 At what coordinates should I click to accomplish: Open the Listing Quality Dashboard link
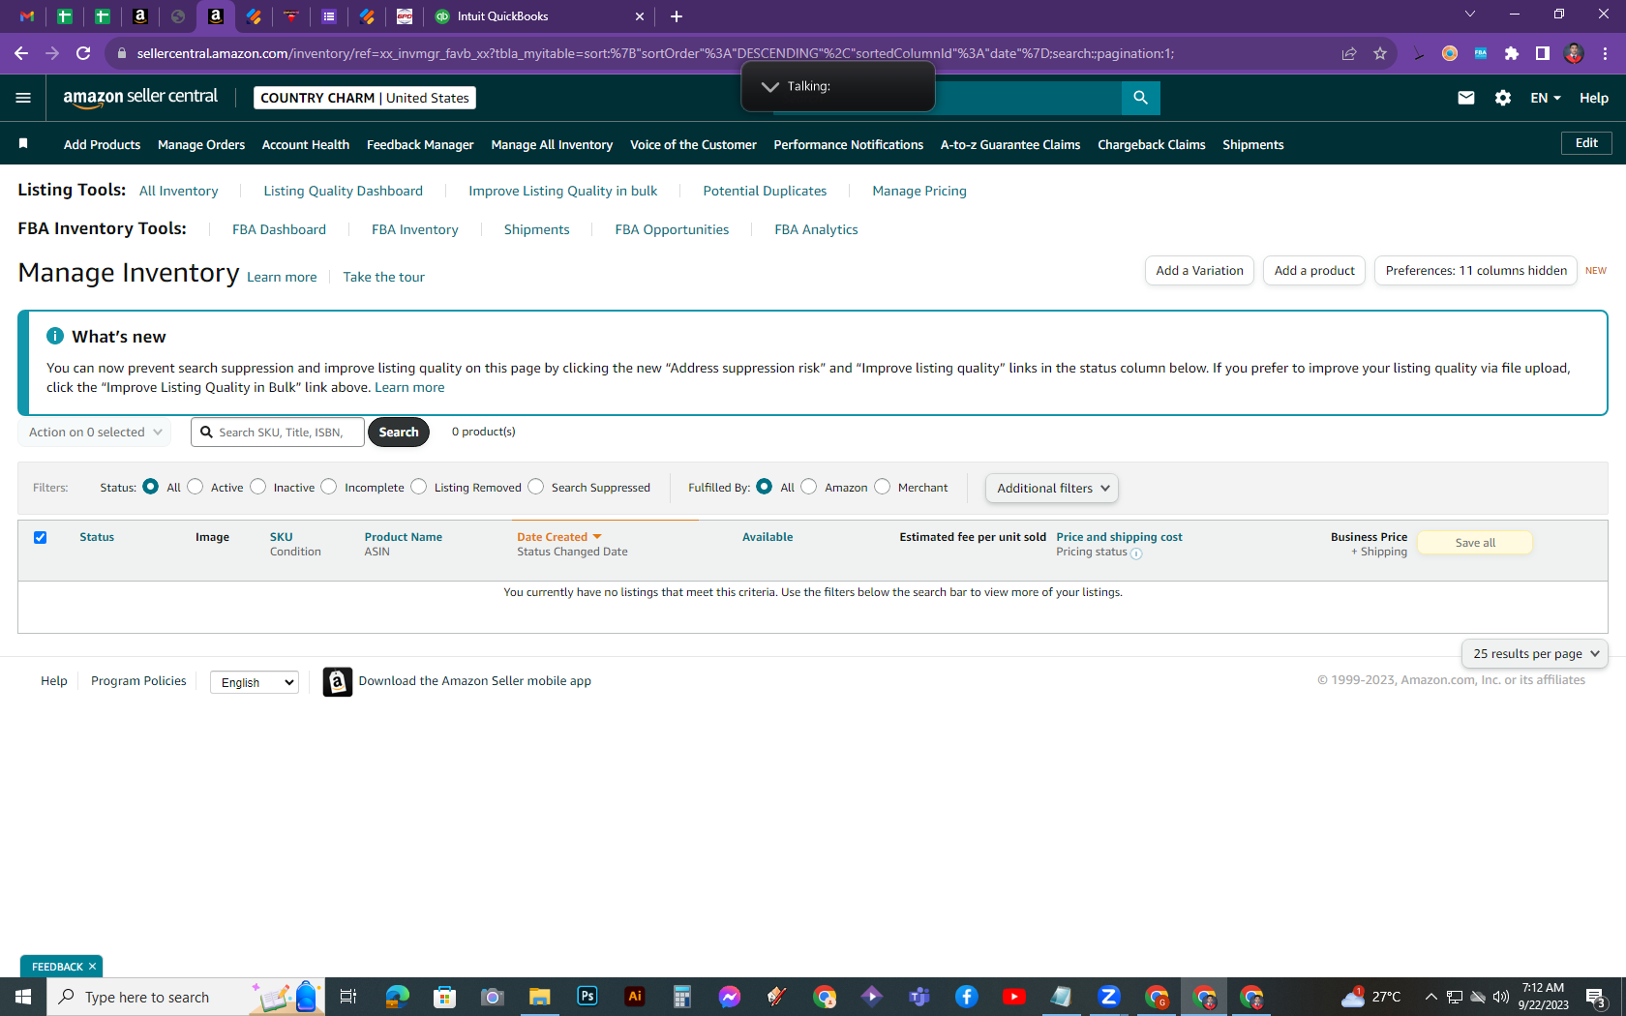344,192
